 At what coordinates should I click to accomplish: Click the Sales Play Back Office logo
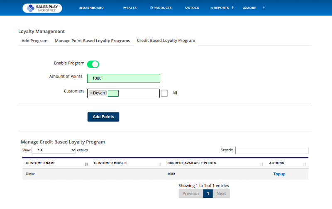(x=42, y=8)
